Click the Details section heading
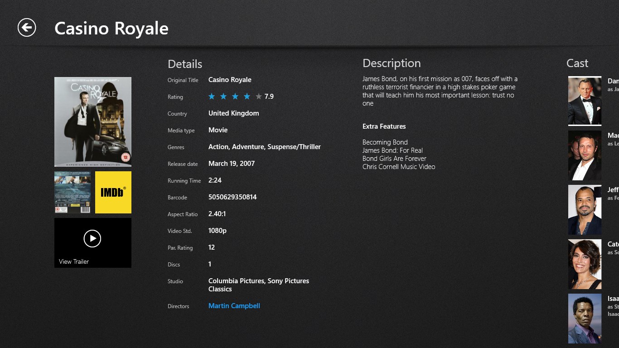 [185, 64]
